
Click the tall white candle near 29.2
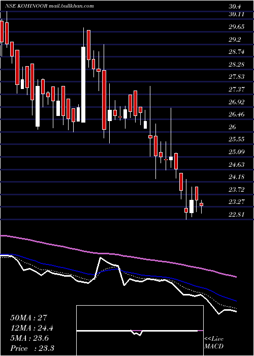tap(83, 84)
